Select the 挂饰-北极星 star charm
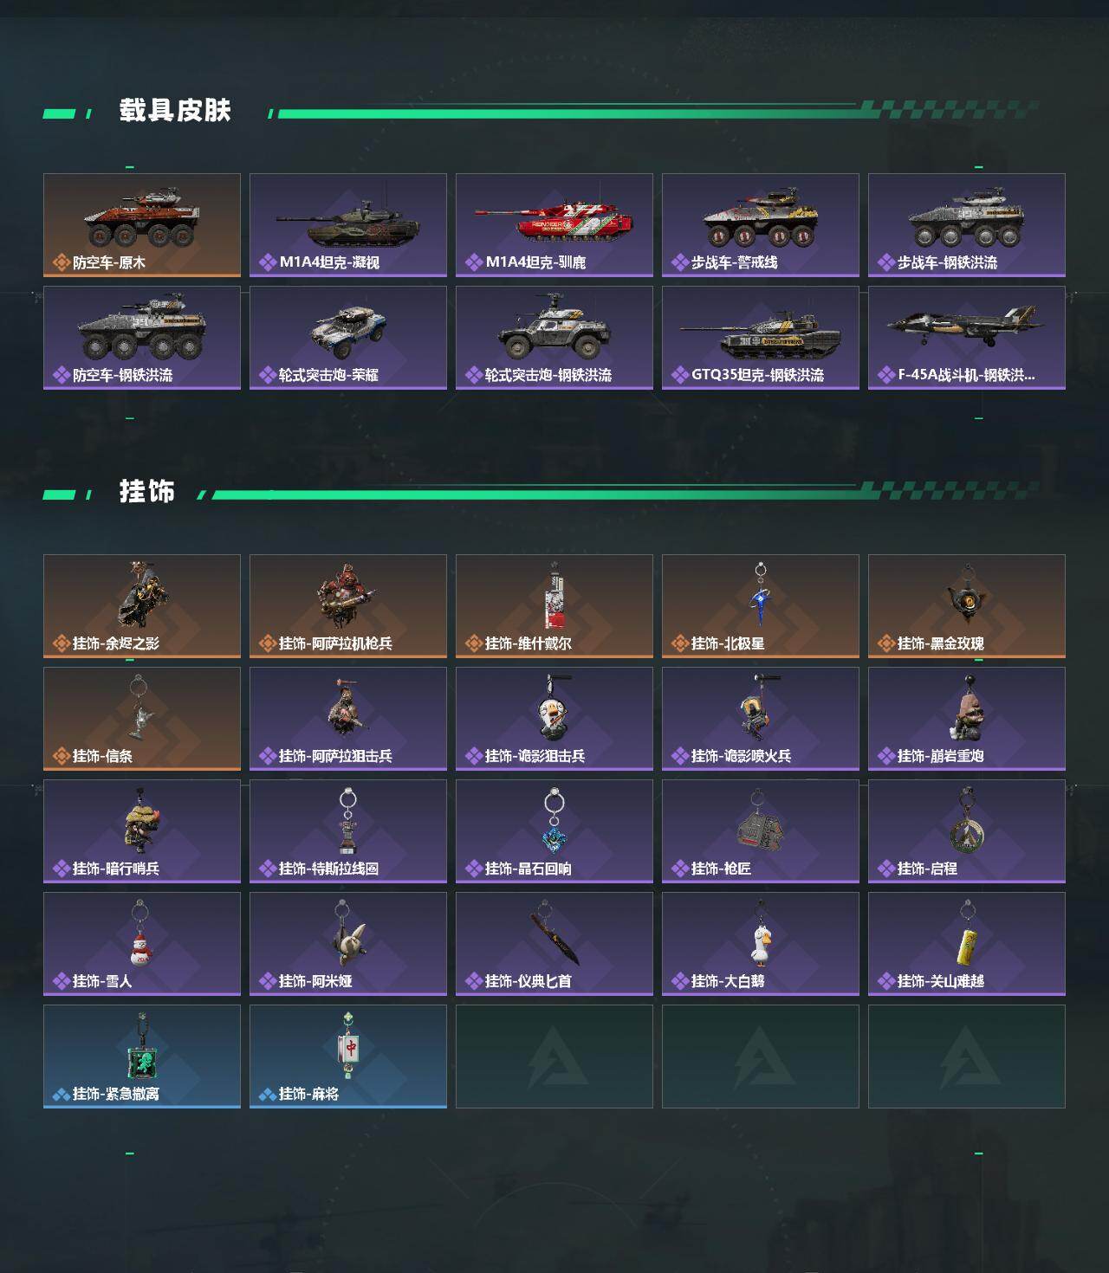 tap(761, 606)
